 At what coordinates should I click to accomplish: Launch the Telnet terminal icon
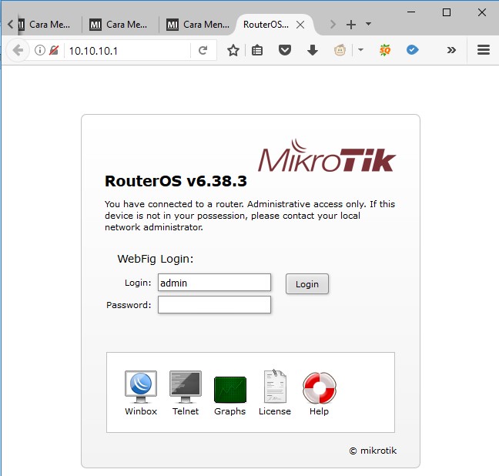coord(186,387)
